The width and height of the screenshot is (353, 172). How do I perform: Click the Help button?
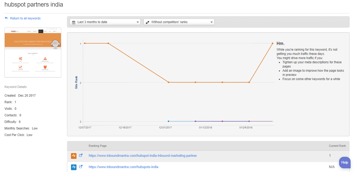click(345, 163)
